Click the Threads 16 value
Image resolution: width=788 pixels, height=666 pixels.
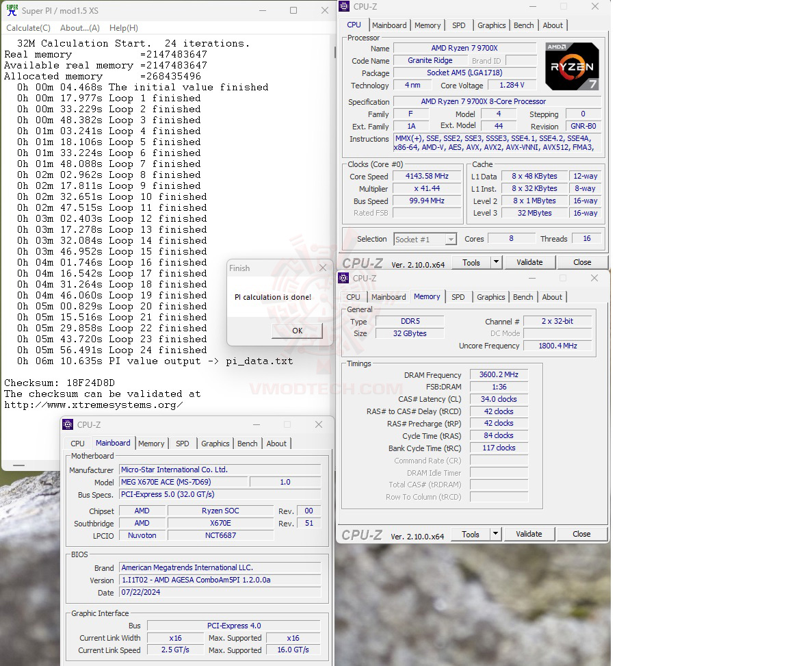586,239
